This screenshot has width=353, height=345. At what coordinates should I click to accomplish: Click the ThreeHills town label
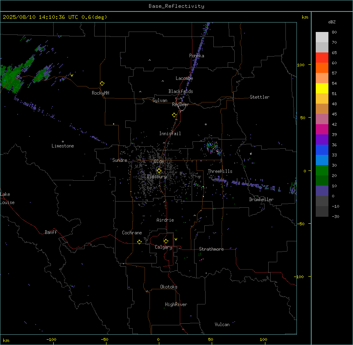[220, 171]
